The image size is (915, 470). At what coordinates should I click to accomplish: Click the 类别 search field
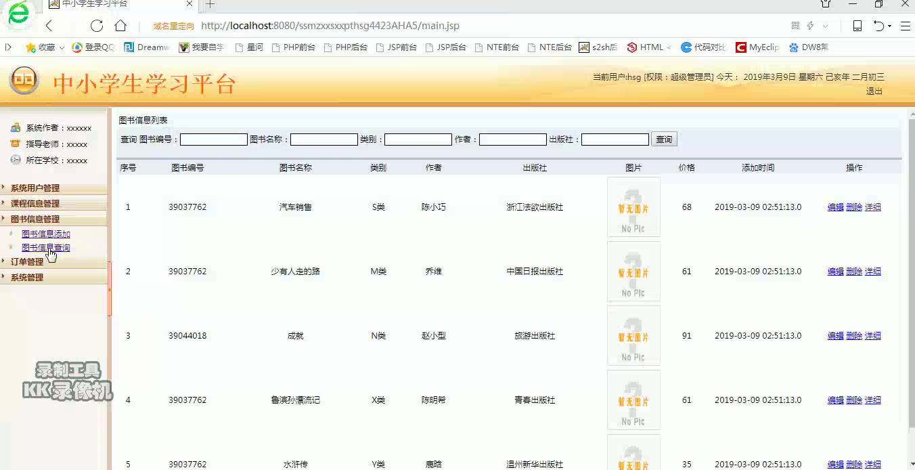418,140
